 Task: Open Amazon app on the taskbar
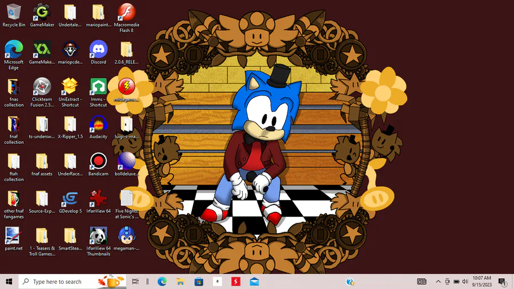(217, 282)
